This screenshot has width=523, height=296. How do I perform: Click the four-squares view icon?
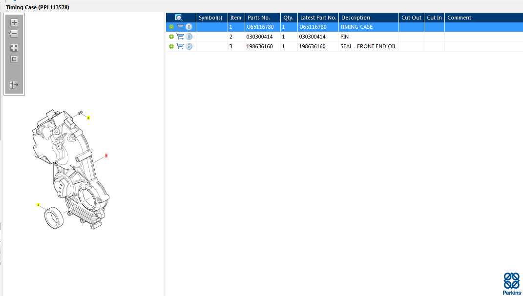[14, 48]
